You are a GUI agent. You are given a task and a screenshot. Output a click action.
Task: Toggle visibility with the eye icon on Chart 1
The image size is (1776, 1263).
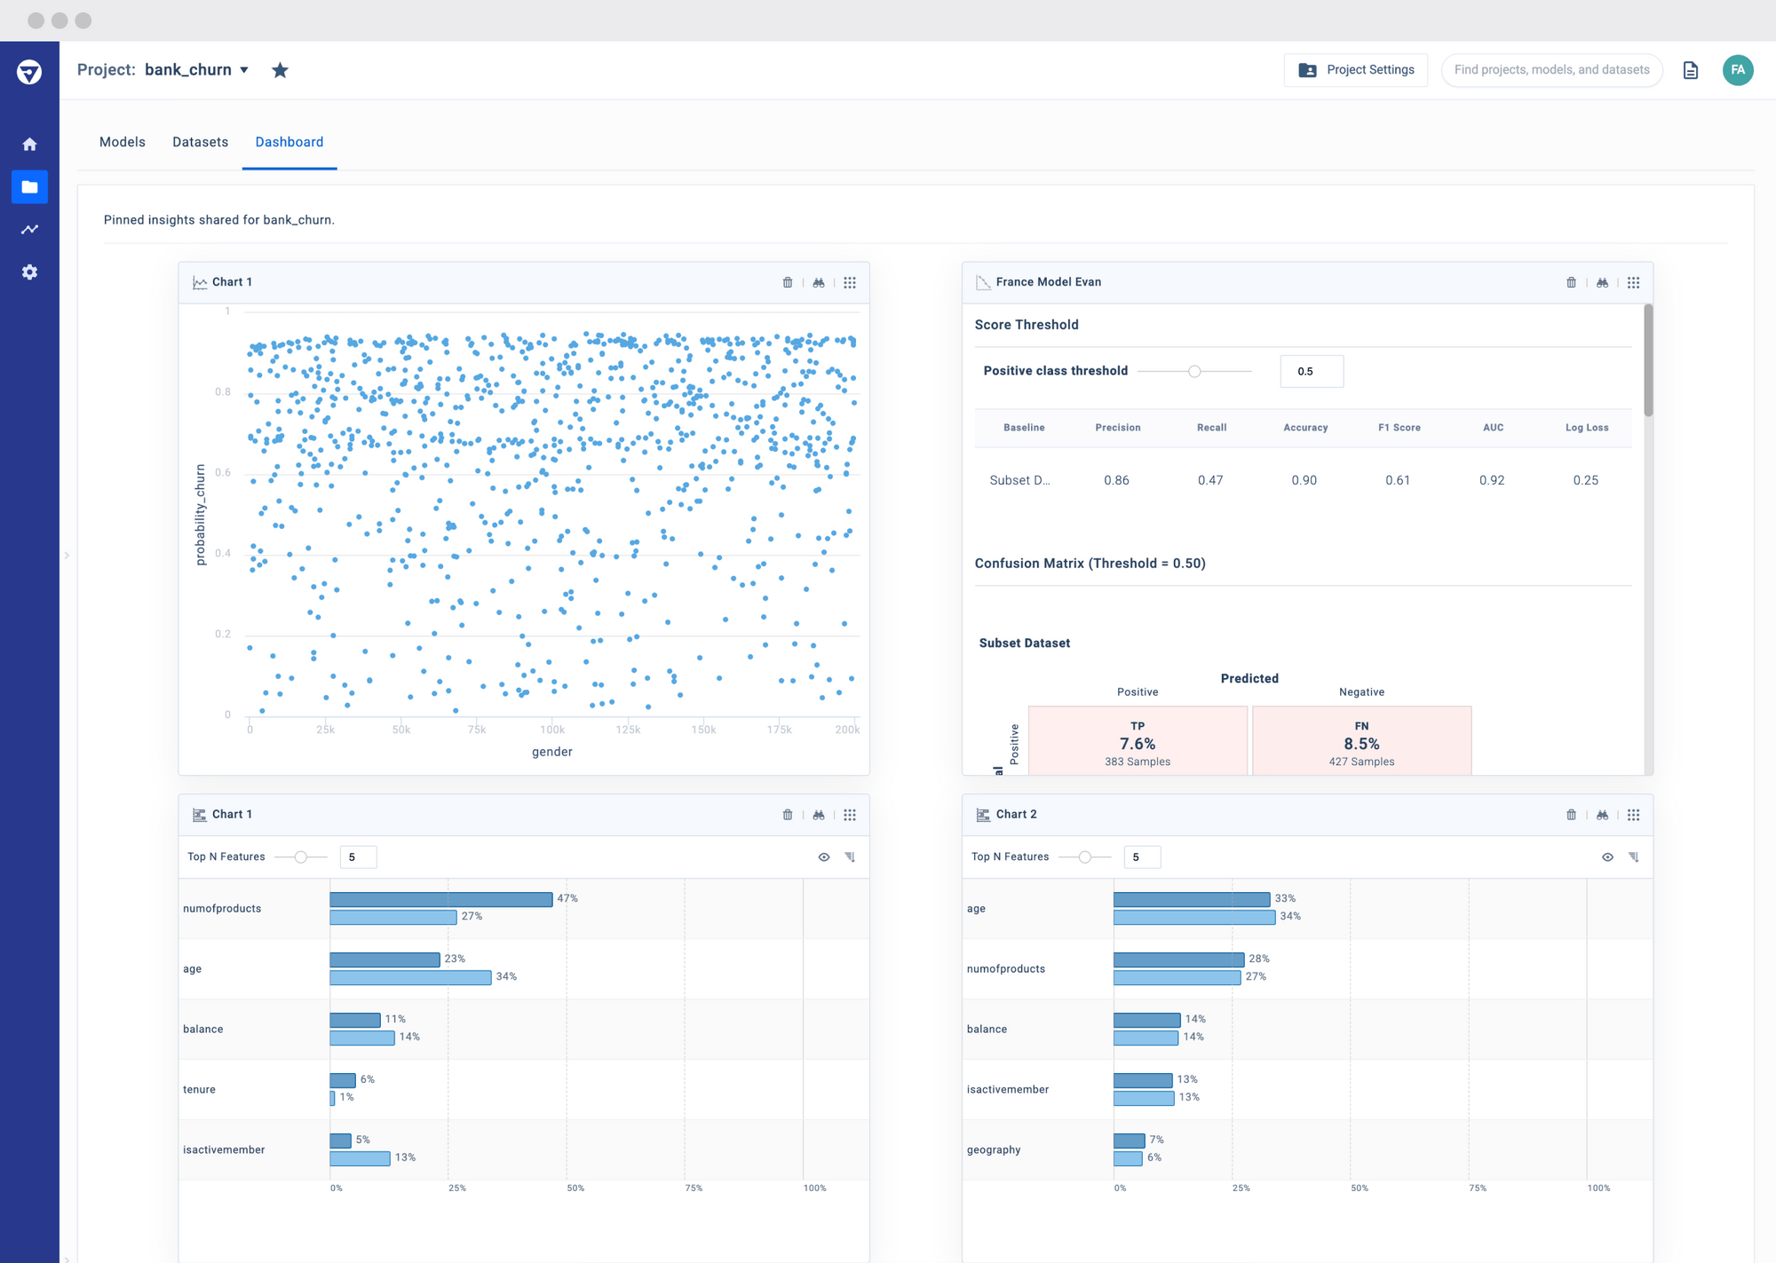click(x=824, y=856)
